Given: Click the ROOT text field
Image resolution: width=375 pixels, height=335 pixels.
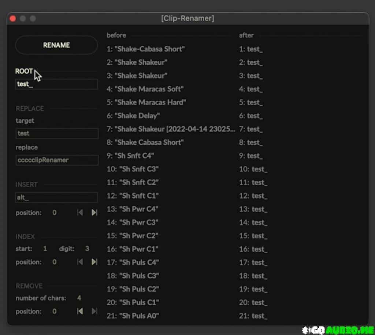Looking at the screenshot, I should click(56, 84).
